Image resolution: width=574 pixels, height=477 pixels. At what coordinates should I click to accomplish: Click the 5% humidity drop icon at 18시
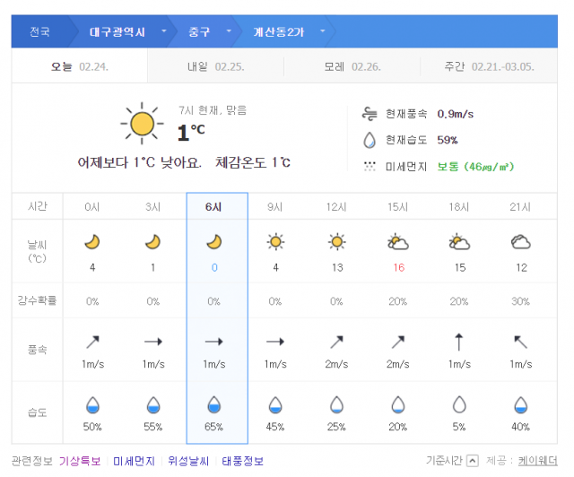(459, 405)
